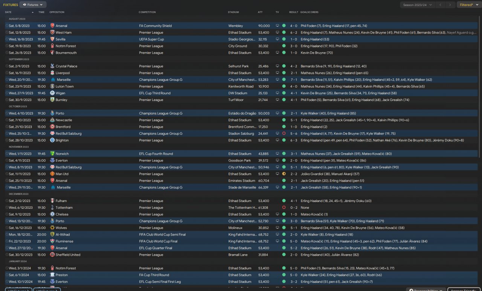
Task: Click the Goodison Park stadium name
Action: pyautogui.click(x=239, y=161)
